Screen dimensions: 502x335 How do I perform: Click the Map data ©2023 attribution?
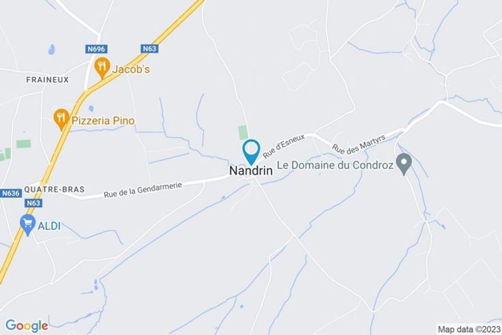469,330
